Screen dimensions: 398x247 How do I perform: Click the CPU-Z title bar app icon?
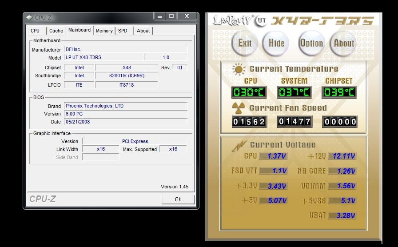[x=29, y=17]
